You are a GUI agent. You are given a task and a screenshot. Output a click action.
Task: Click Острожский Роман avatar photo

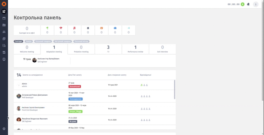19,96
